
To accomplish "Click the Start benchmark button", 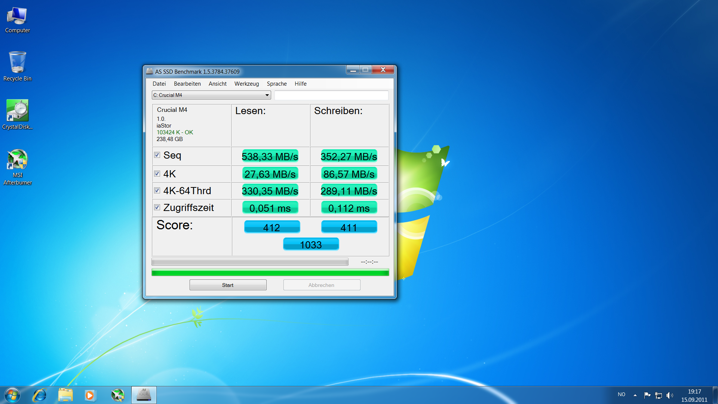I will click(228, 285).
